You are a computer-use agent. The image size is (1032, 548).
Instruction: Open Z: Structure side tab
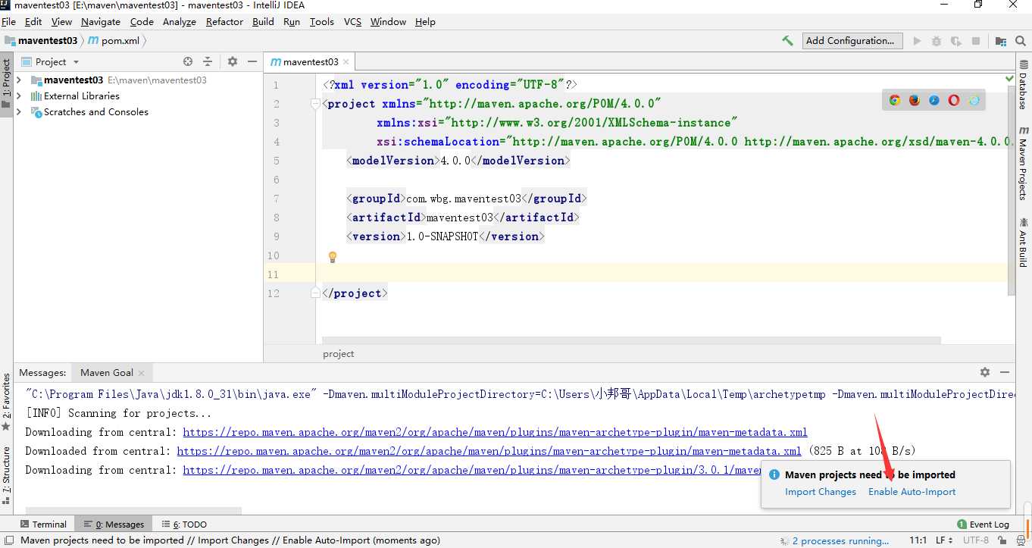pos(6,474)
